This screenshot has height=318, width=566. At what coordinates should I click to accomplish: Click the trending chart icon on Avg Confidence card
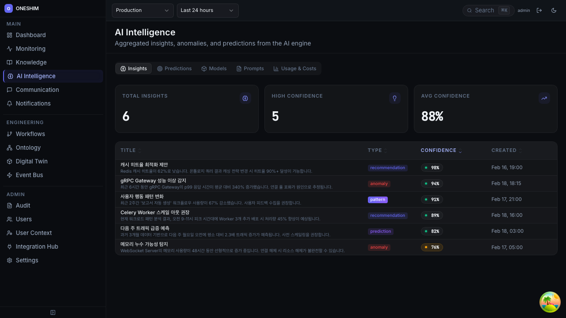(x=544, y=98)
